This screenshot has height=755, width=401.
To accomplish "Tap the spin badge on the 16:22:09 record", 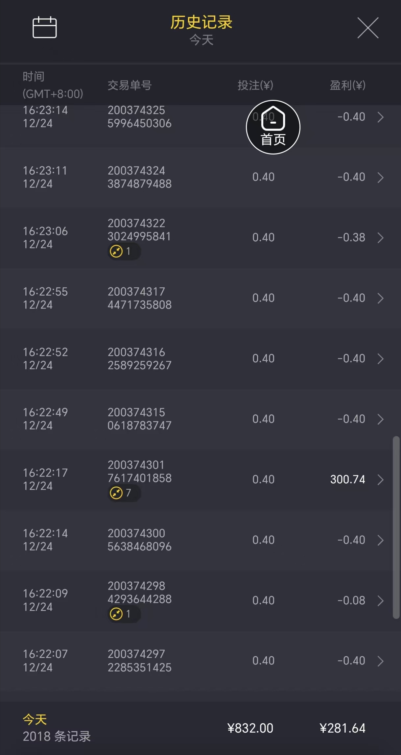I will (x=124, y=614).
